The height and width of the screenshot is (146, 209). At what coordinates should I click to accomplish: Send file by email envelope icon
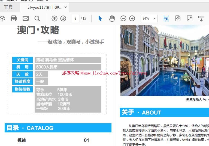(x=25, y=18)
